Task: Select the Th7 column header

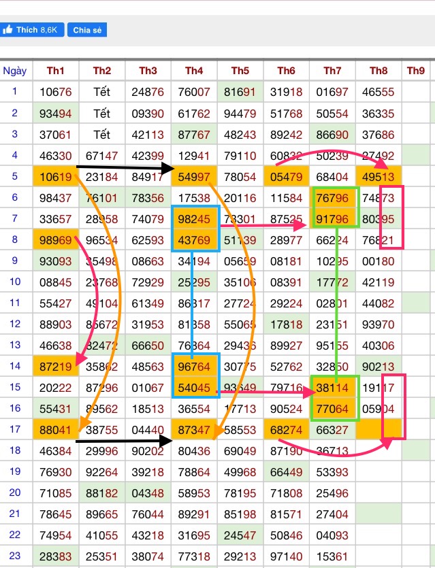Action: pyautogui.click(x=332, y=71)
